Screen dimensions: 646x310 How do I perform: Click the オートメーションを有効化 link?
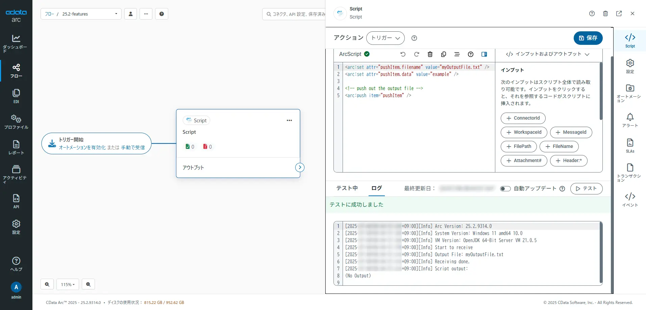coord(82,148)
